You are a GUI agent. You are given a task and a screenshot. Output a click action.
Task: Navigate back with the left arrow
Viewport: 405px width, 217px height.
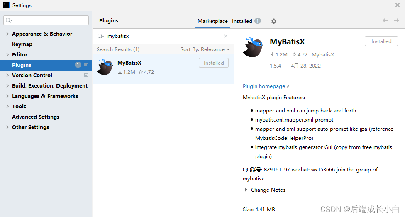click(385, 20)
